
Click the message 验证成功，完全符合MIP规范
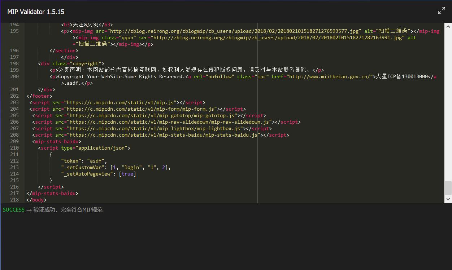click(68, 210)
